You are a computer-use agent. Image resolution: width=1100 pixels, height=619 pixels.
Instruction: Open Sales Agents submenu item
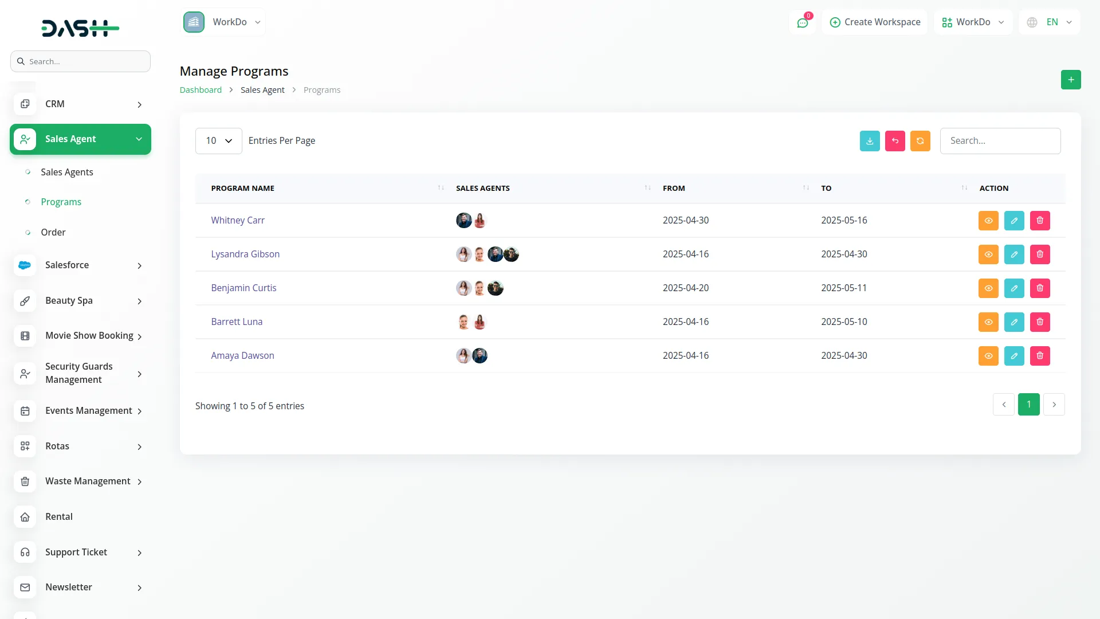[66, 172]
